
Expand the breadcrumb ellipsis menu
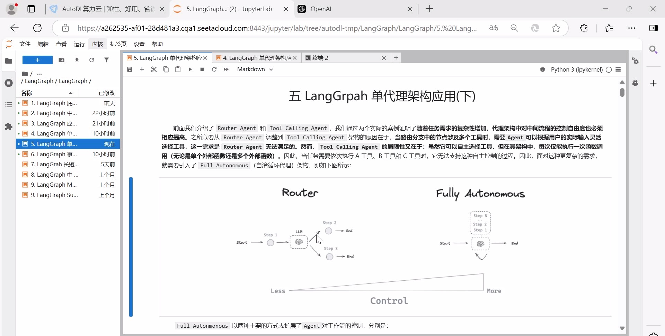pyautogui.click(x=39, y=74)
